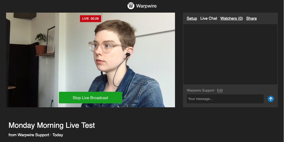Click the 00:28 broadcast timer
This screenshot has height=142, width=284.
click(x=94, y=19)
